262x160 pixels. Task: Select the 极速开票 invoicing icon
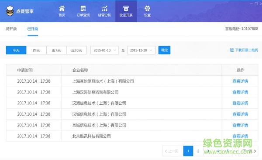point(126,8)
